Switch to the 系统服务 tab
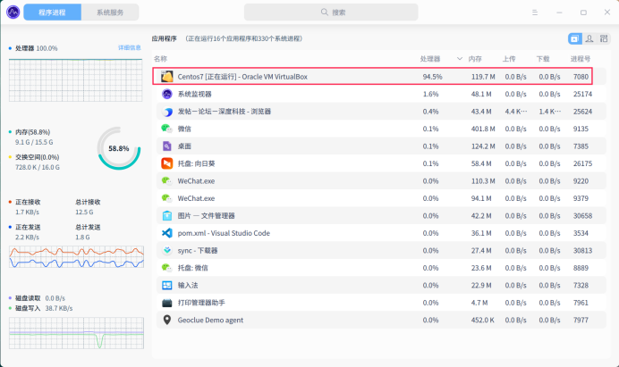This screenshot has height=367, width=619. (x=110, y=13)
